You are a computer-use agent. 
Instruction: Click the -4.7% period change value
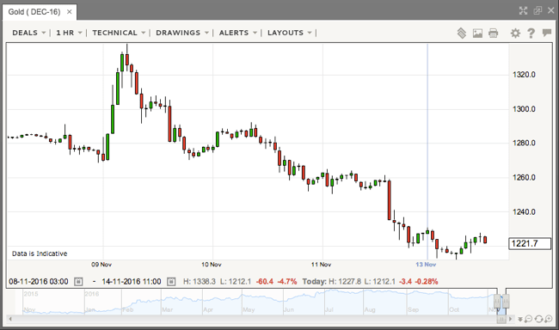287,282
